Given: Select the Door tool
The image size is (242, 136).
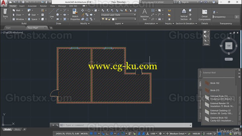Looking at the screenshot, I should (17, 15).
